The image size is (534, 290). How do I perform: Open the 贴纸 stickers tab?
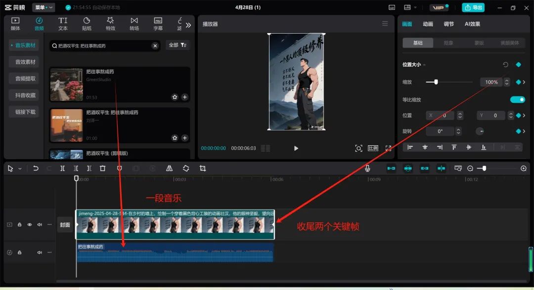(87, 24)
